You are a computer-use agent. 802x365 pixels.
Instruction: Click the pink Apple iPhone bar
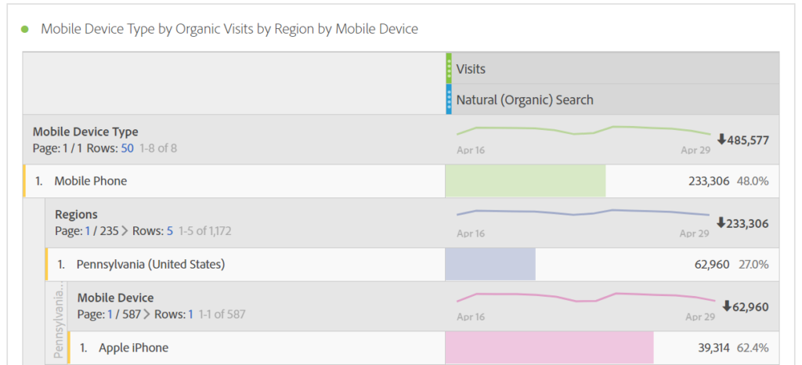click(548, 347)
